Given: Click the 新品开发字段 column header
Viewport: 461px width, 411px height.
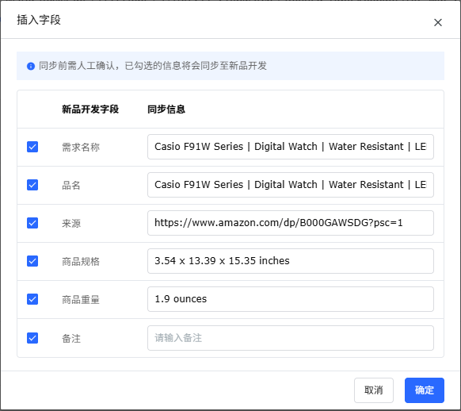Looking at the screenshot, I should tap(90, 109).
